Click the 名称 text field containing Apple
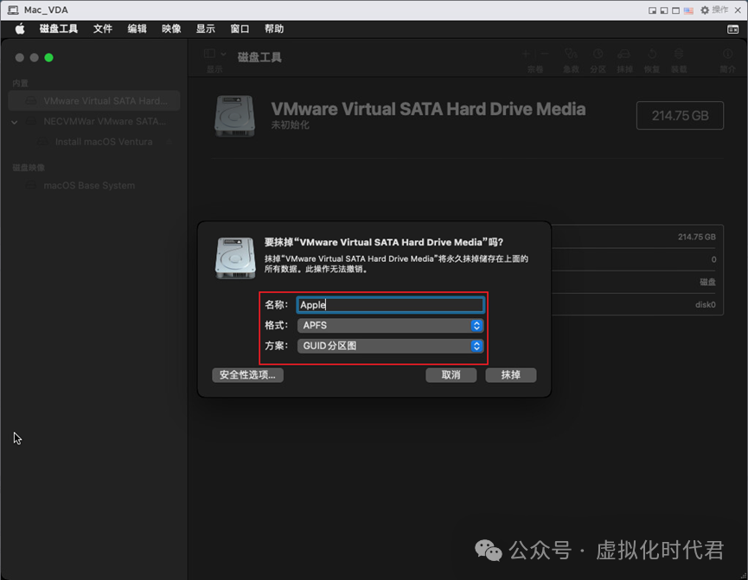 [390, 305]
